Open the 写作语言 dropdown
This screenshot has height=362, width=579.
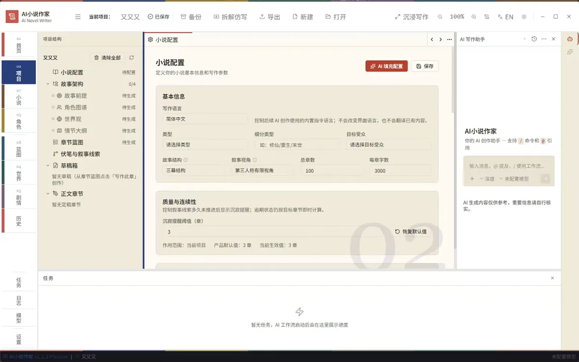pyautogui.click(x=205, y=119)
